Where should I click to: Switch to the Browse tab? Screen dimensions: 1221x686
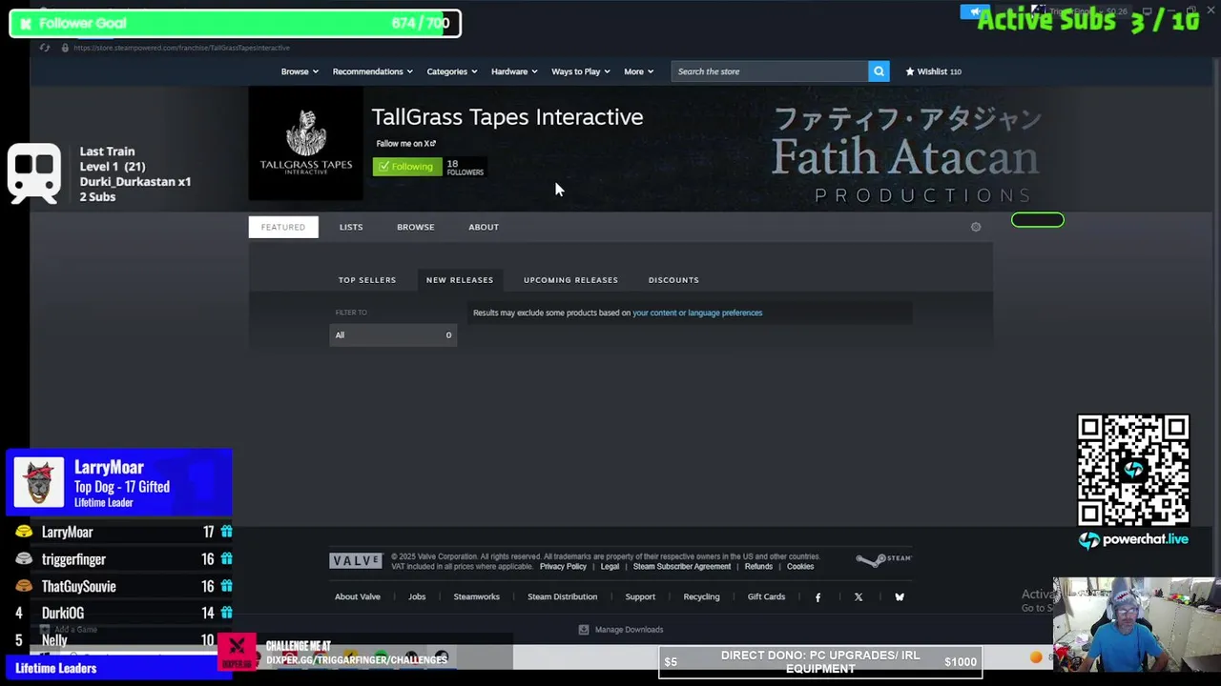pos(415,227)
